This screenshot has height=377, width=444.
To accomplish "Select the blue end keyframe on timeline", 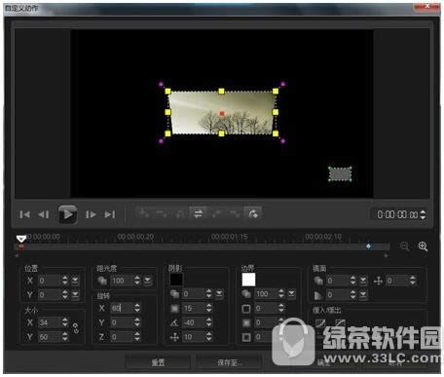I will 368,246.
